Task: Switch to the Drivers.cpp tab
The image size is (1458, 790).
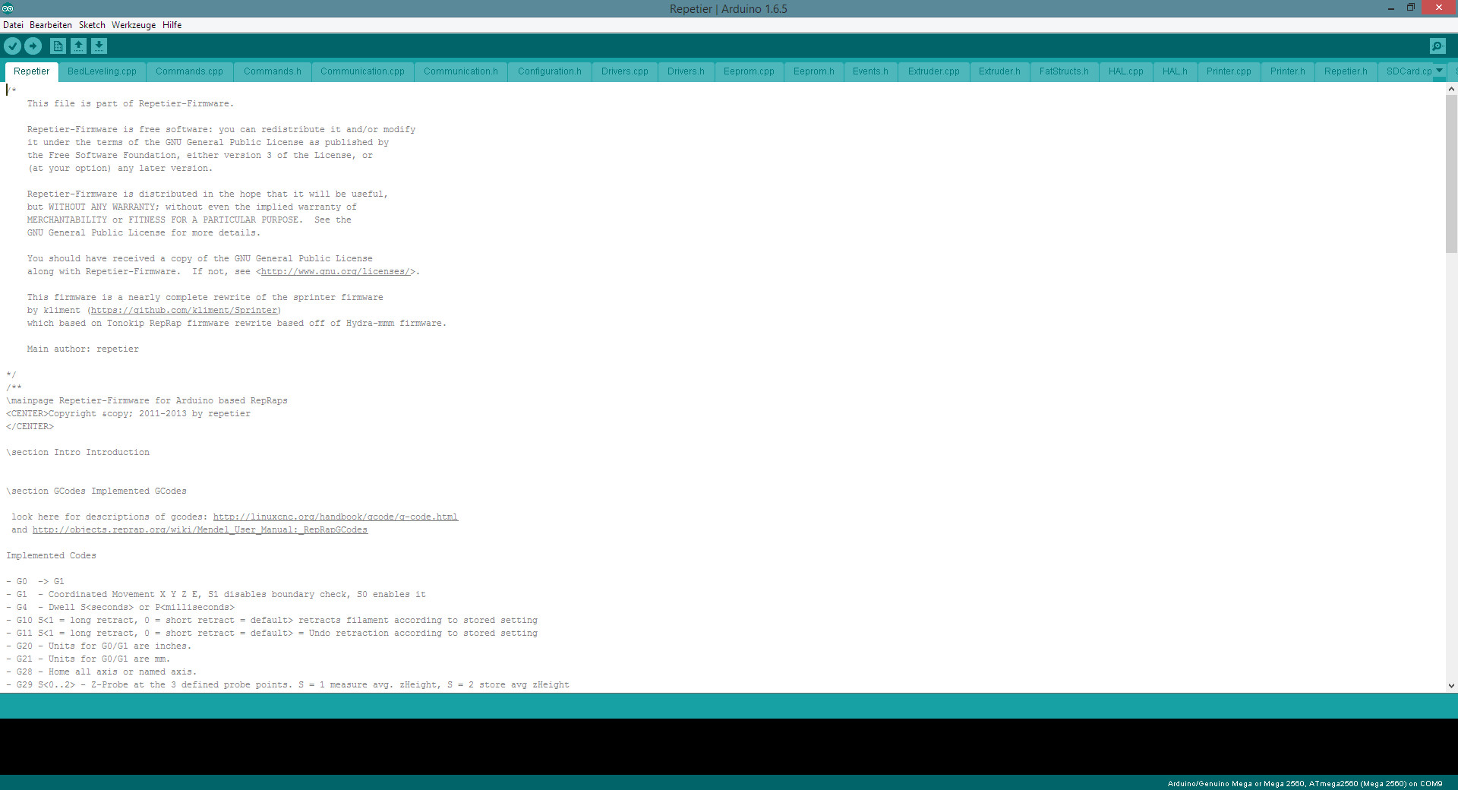Action: [625, 71]
